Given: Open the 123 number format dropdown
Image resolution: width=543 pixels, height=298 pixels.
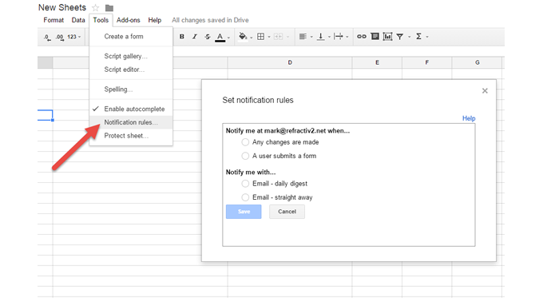Looking at the screenshot, I should 74,37.
